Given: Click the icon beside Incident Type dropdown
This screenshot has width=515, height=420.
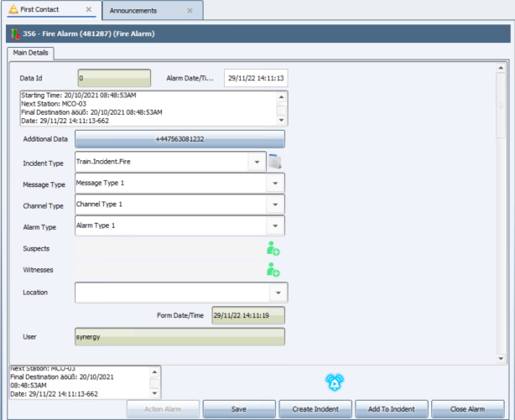Looking at the screenshot, I should pos(275,162).
